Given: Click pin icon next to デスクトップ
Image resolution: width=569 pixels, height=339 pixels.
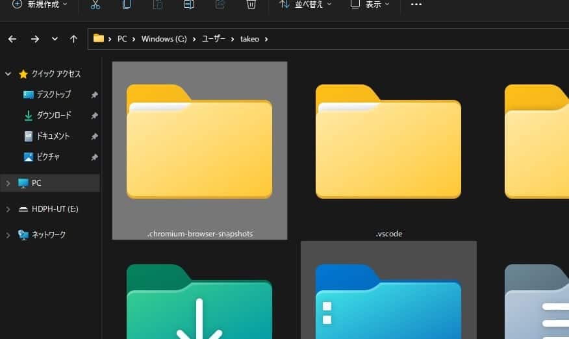Looking at the screenshot, I should coord(94,95).
